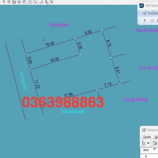Viewport: 158px width, 158px height.
Task: Activate the Window Area zoom tool
Action: point(9,2)
